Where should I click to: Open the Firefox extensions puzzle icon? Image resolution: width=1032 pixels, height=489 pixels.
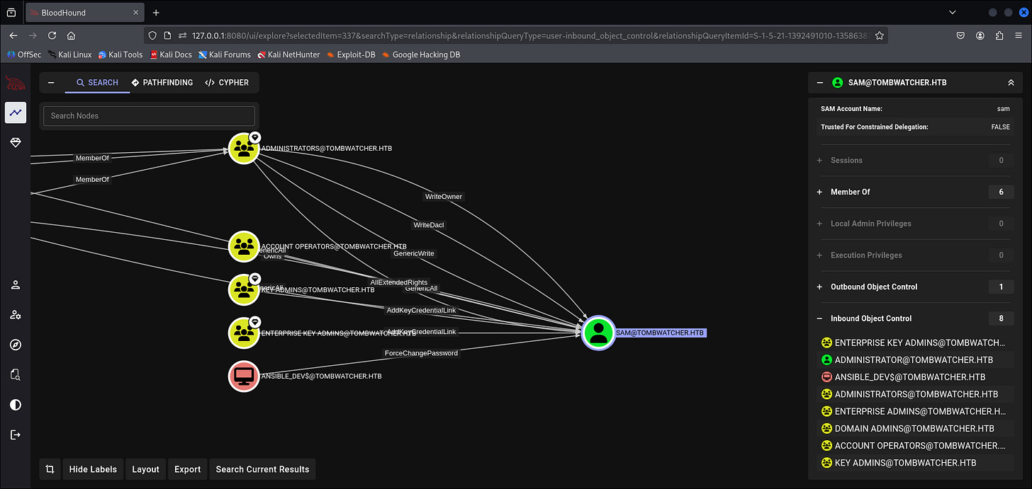999,35
